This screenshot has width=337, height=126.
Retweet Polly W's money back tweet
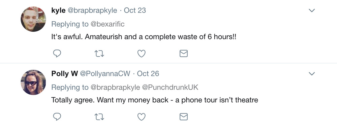[x=99, y=117]
